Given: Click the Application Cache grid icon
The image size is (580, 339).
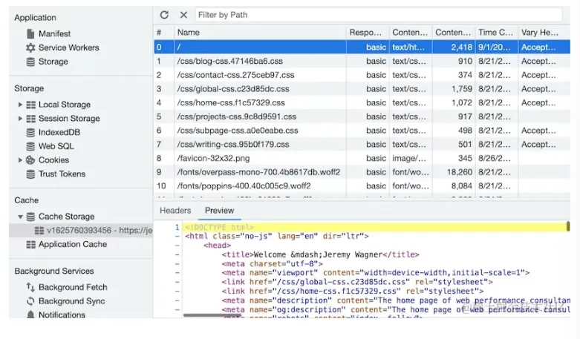Looking at the screenshot, I should pos(31,245).
